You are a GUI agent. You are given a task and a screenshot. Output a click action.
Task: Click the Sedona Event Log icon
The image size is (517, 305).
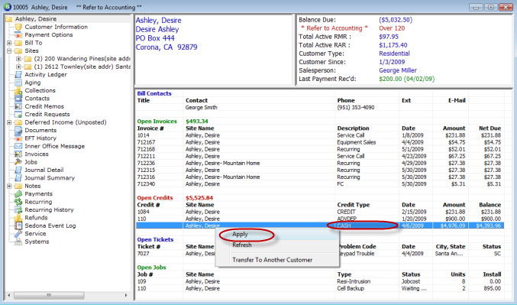[x=18, y=226]
